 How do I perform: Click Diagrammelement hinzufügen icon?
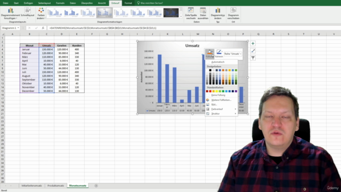coord(11,10)
